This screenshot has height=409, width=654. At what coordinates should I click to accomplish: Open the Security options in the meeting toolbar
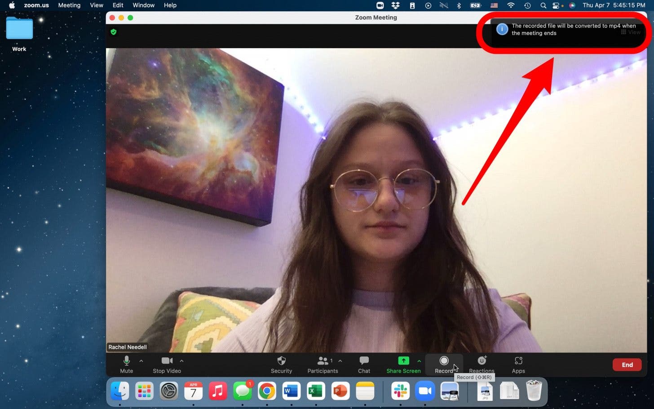coord(281,365)
